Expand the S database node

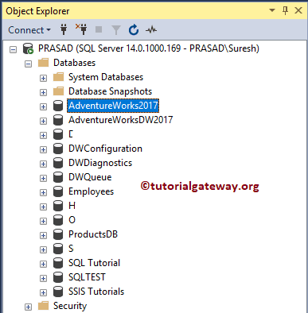pos(43,249)
